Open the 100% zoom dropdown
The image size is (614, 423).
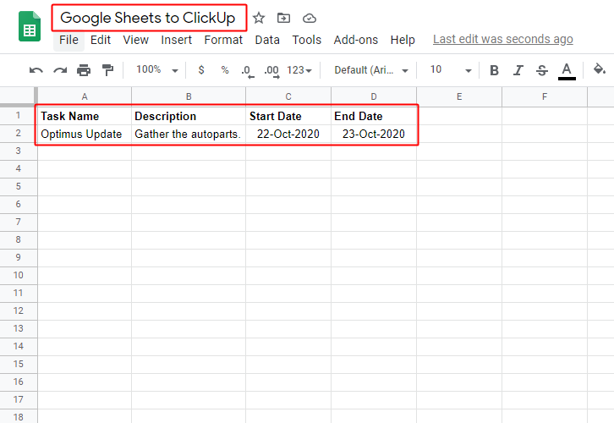(x=157, y=69)
